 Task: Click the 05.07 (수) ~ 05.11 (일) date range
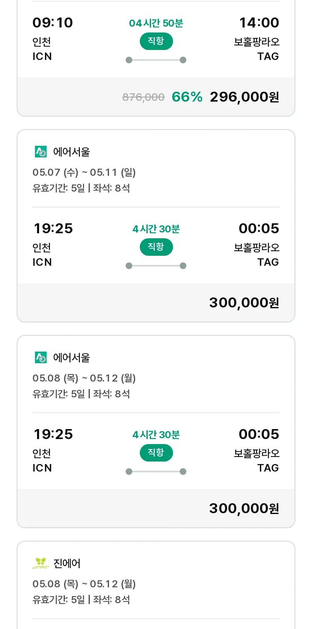(84, 172)
